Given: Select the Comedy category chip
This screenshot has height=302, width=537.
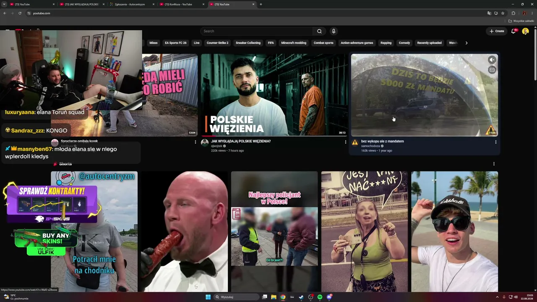Looking at the screenshot, I should click(404, 43).
